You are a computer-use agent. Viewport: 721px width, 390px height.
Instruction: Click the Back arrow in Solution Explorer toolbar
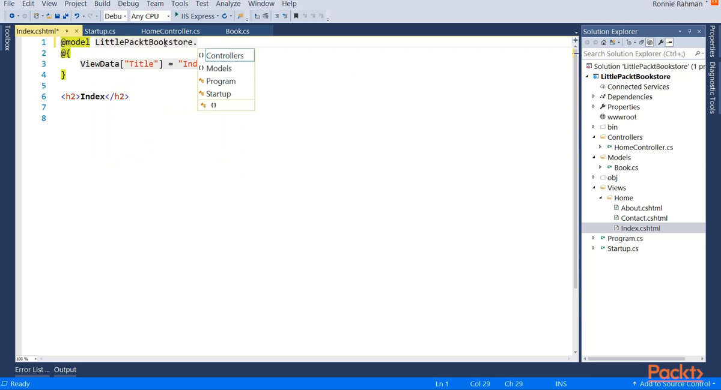point(587,42)
